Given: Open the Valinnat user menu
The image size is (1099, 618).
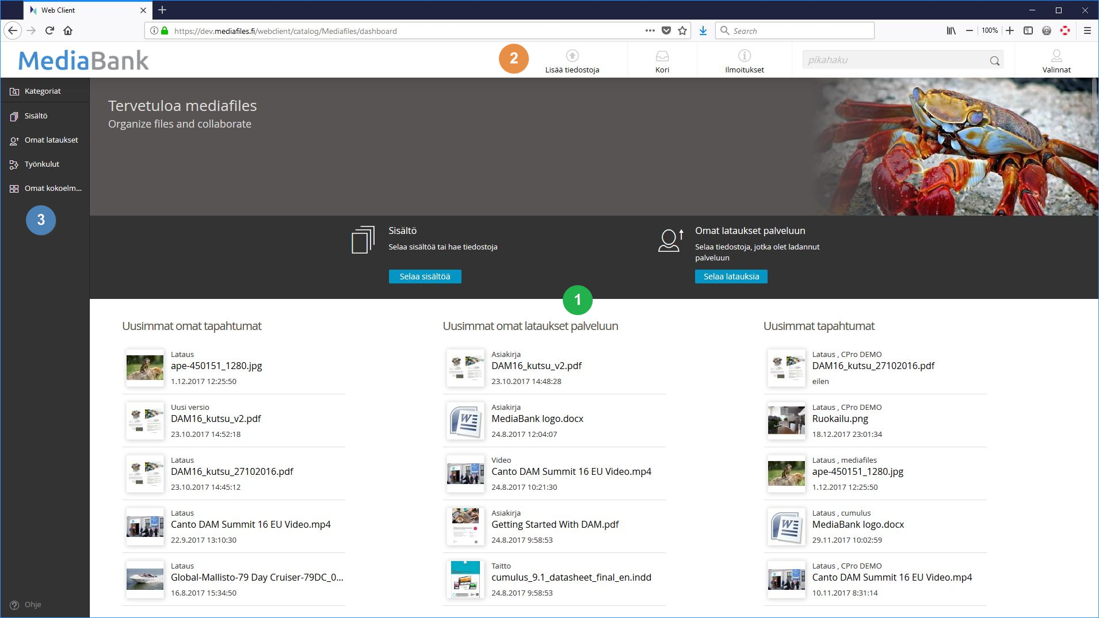Looking at the screenshot, I should [x=1056, y=60].
